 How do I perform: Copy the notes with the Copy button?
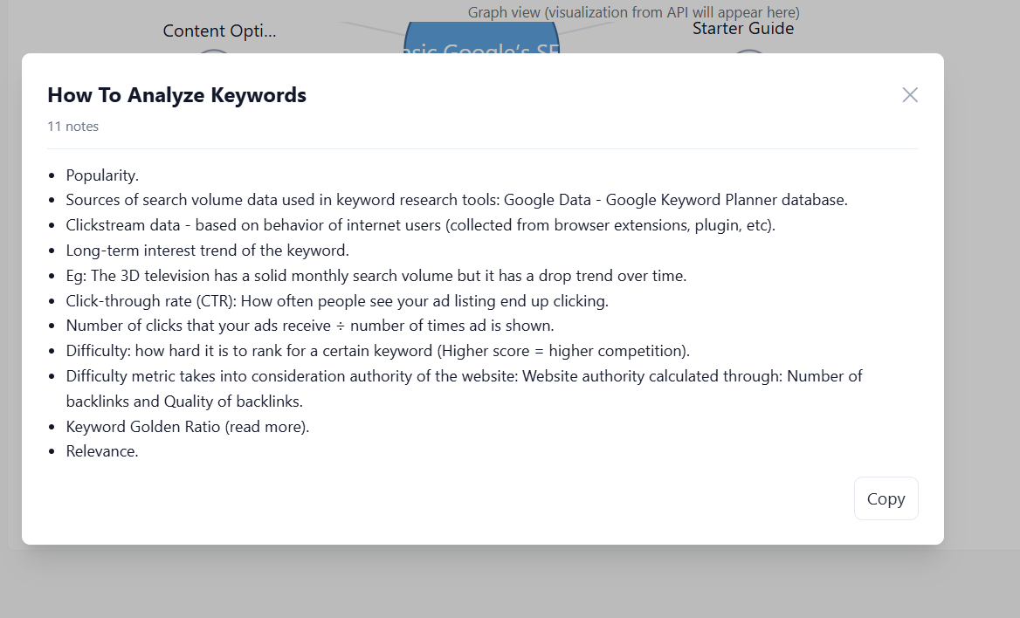tap(886, 498)
